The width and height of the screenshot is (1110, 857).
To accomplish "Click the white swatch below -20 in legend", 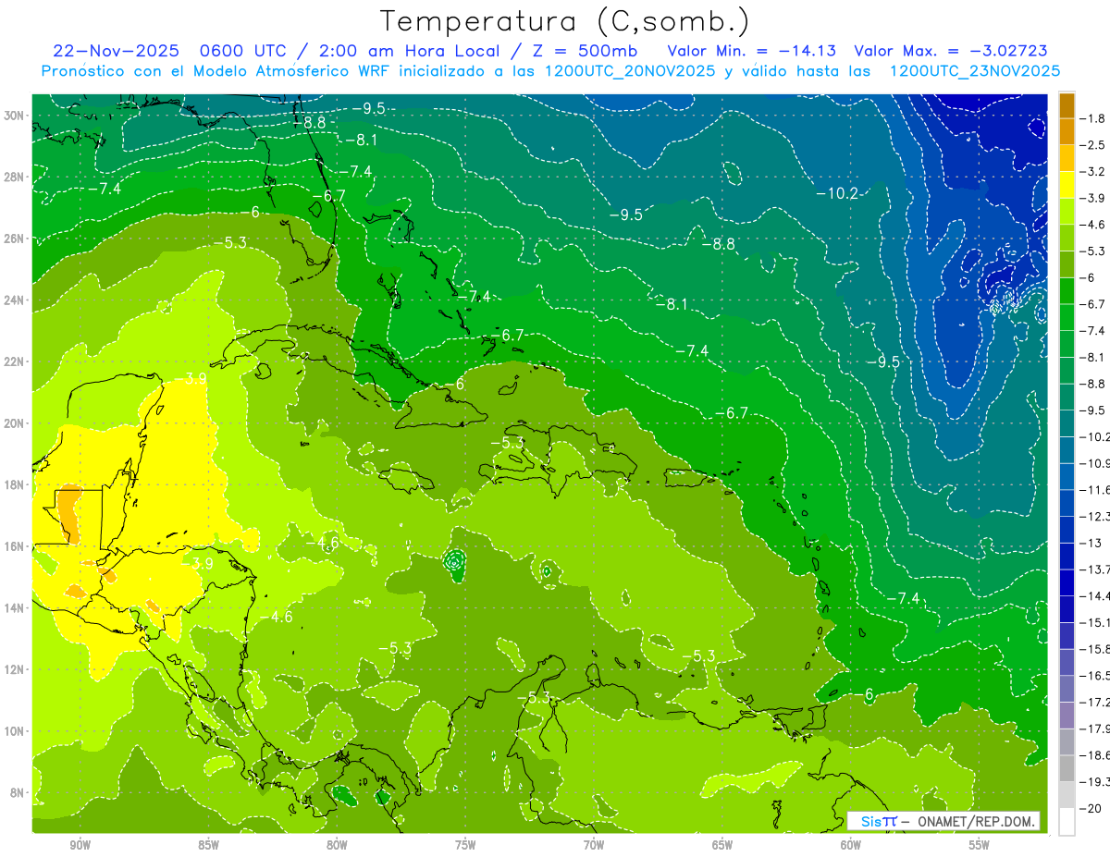I will pos(1067,821).
